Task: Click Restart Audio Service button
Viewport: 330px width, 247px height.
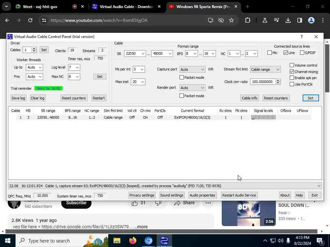Action: coord(239,195)
